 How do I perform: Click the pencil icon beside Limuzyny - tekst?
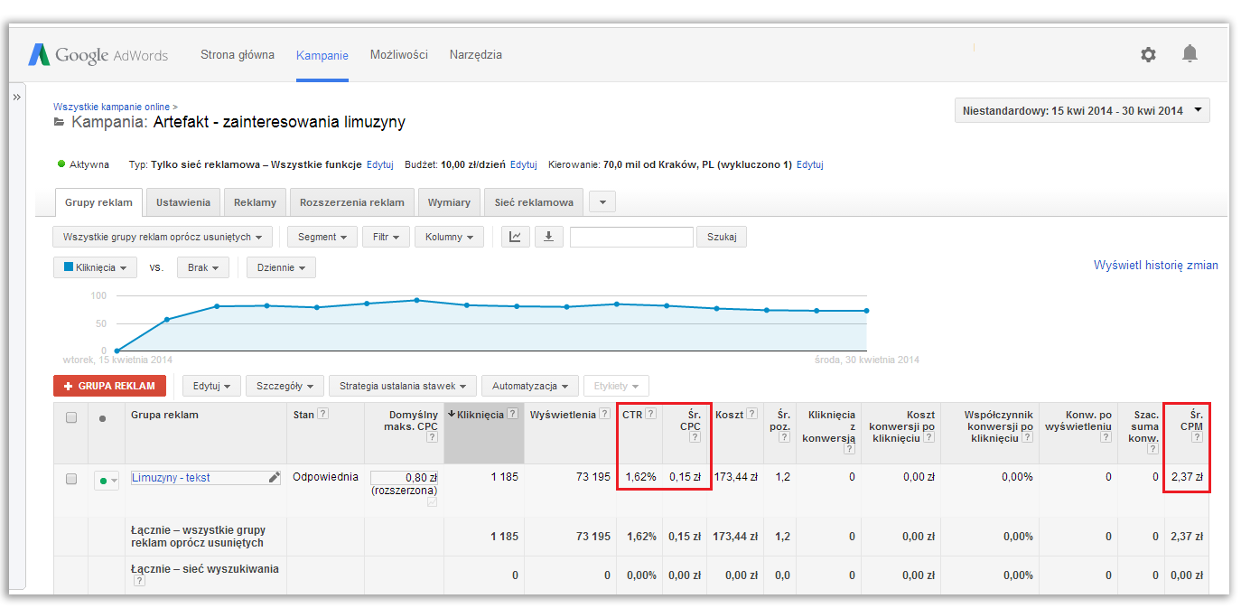(x=275, y=477)
